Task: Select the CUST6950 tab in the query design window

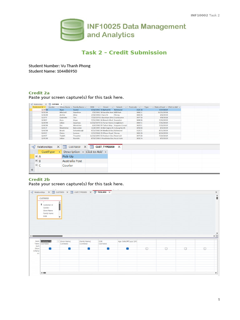Action: pyautogui.click(x=60, y=192)
